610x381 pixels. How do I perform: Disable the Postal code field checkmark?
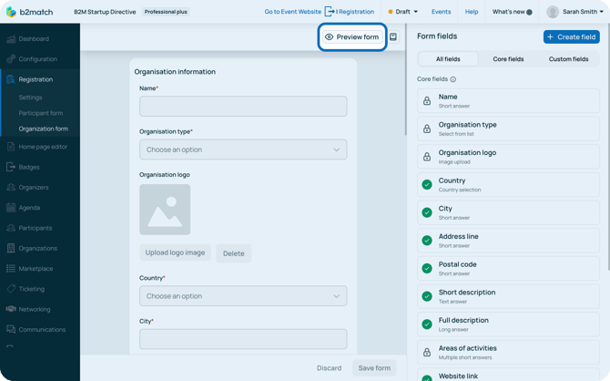[x=427, y=269]
